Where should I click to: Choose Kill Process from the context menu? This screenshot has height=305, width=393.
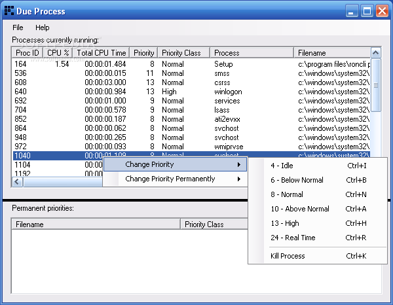tap(318, 256)
